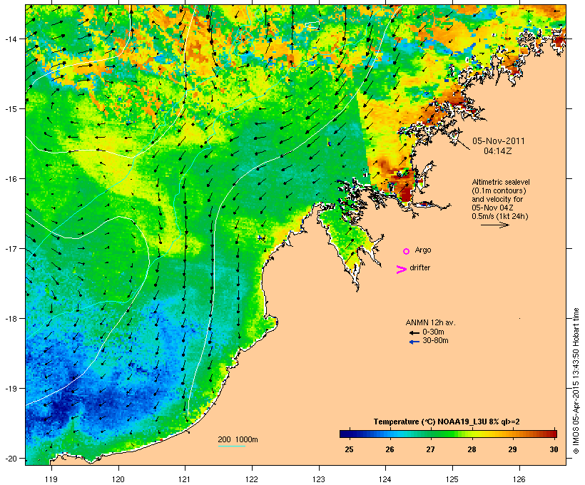Click the 'Argo' legend label
This screenshot has height=485, width=585.
pos(423,250)
